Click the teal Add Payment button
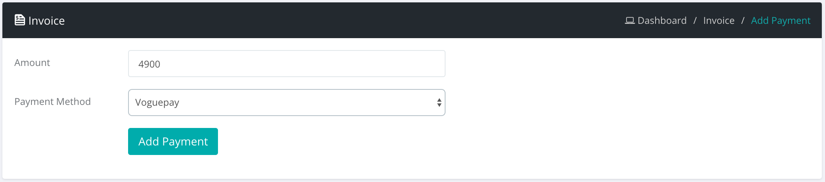The image size is (825, 182). [x=173, y=141]
